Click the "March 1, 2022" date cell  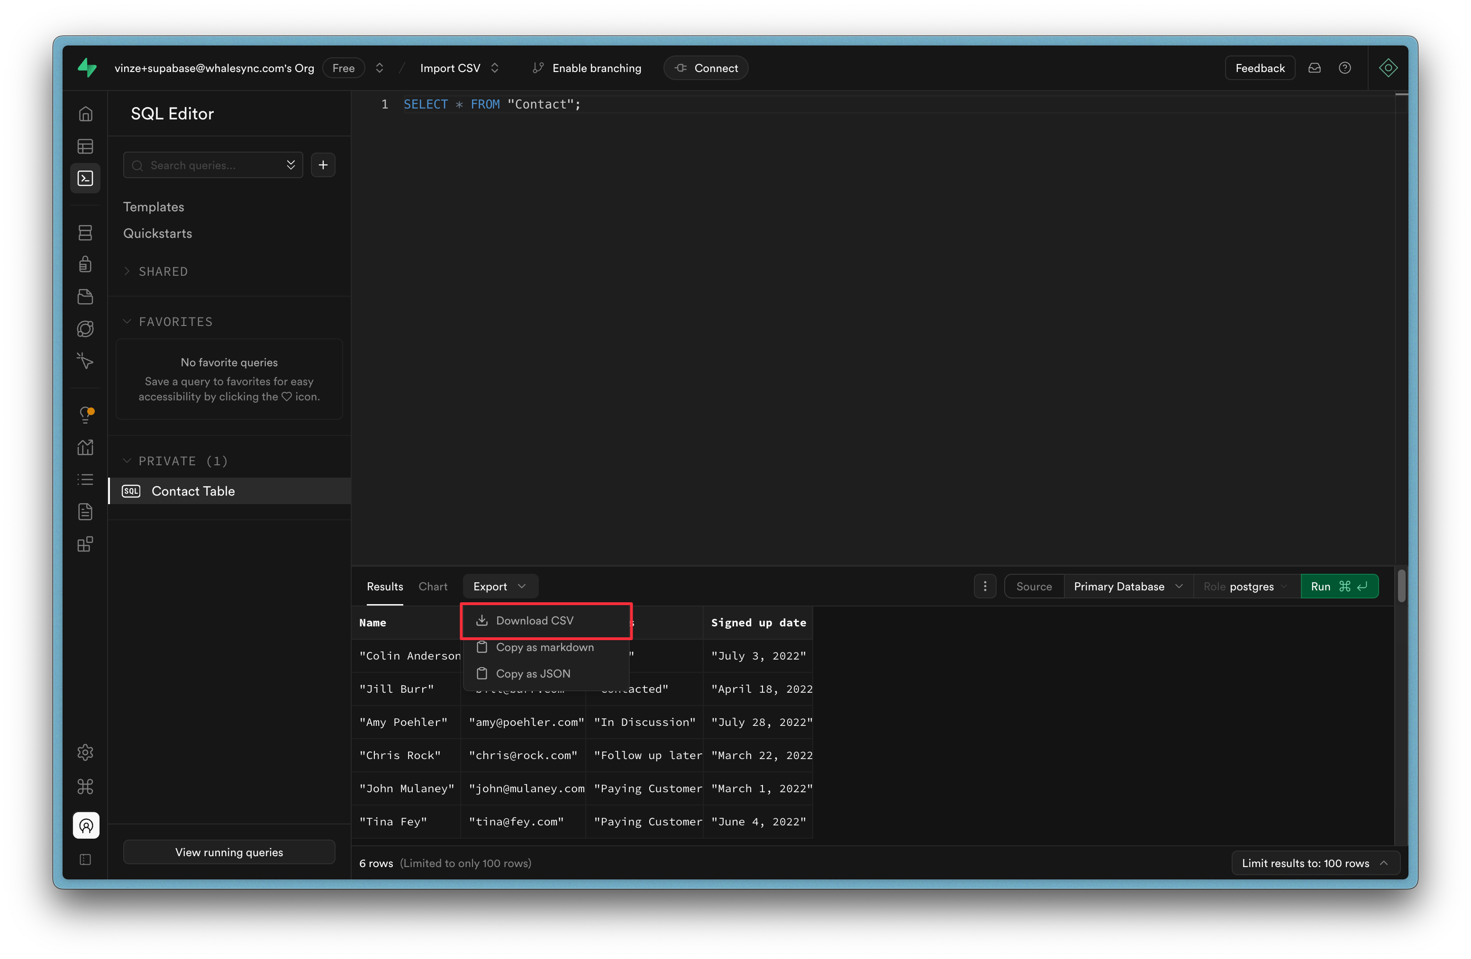pyautogui.click(x=758, y=788)
